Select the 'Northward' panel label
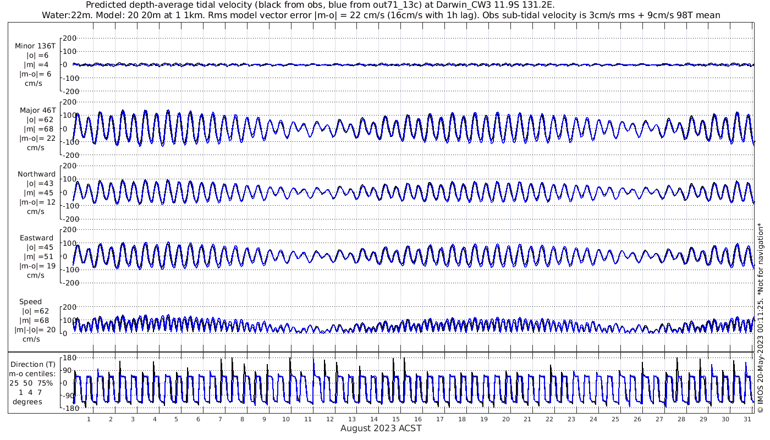 36,174
